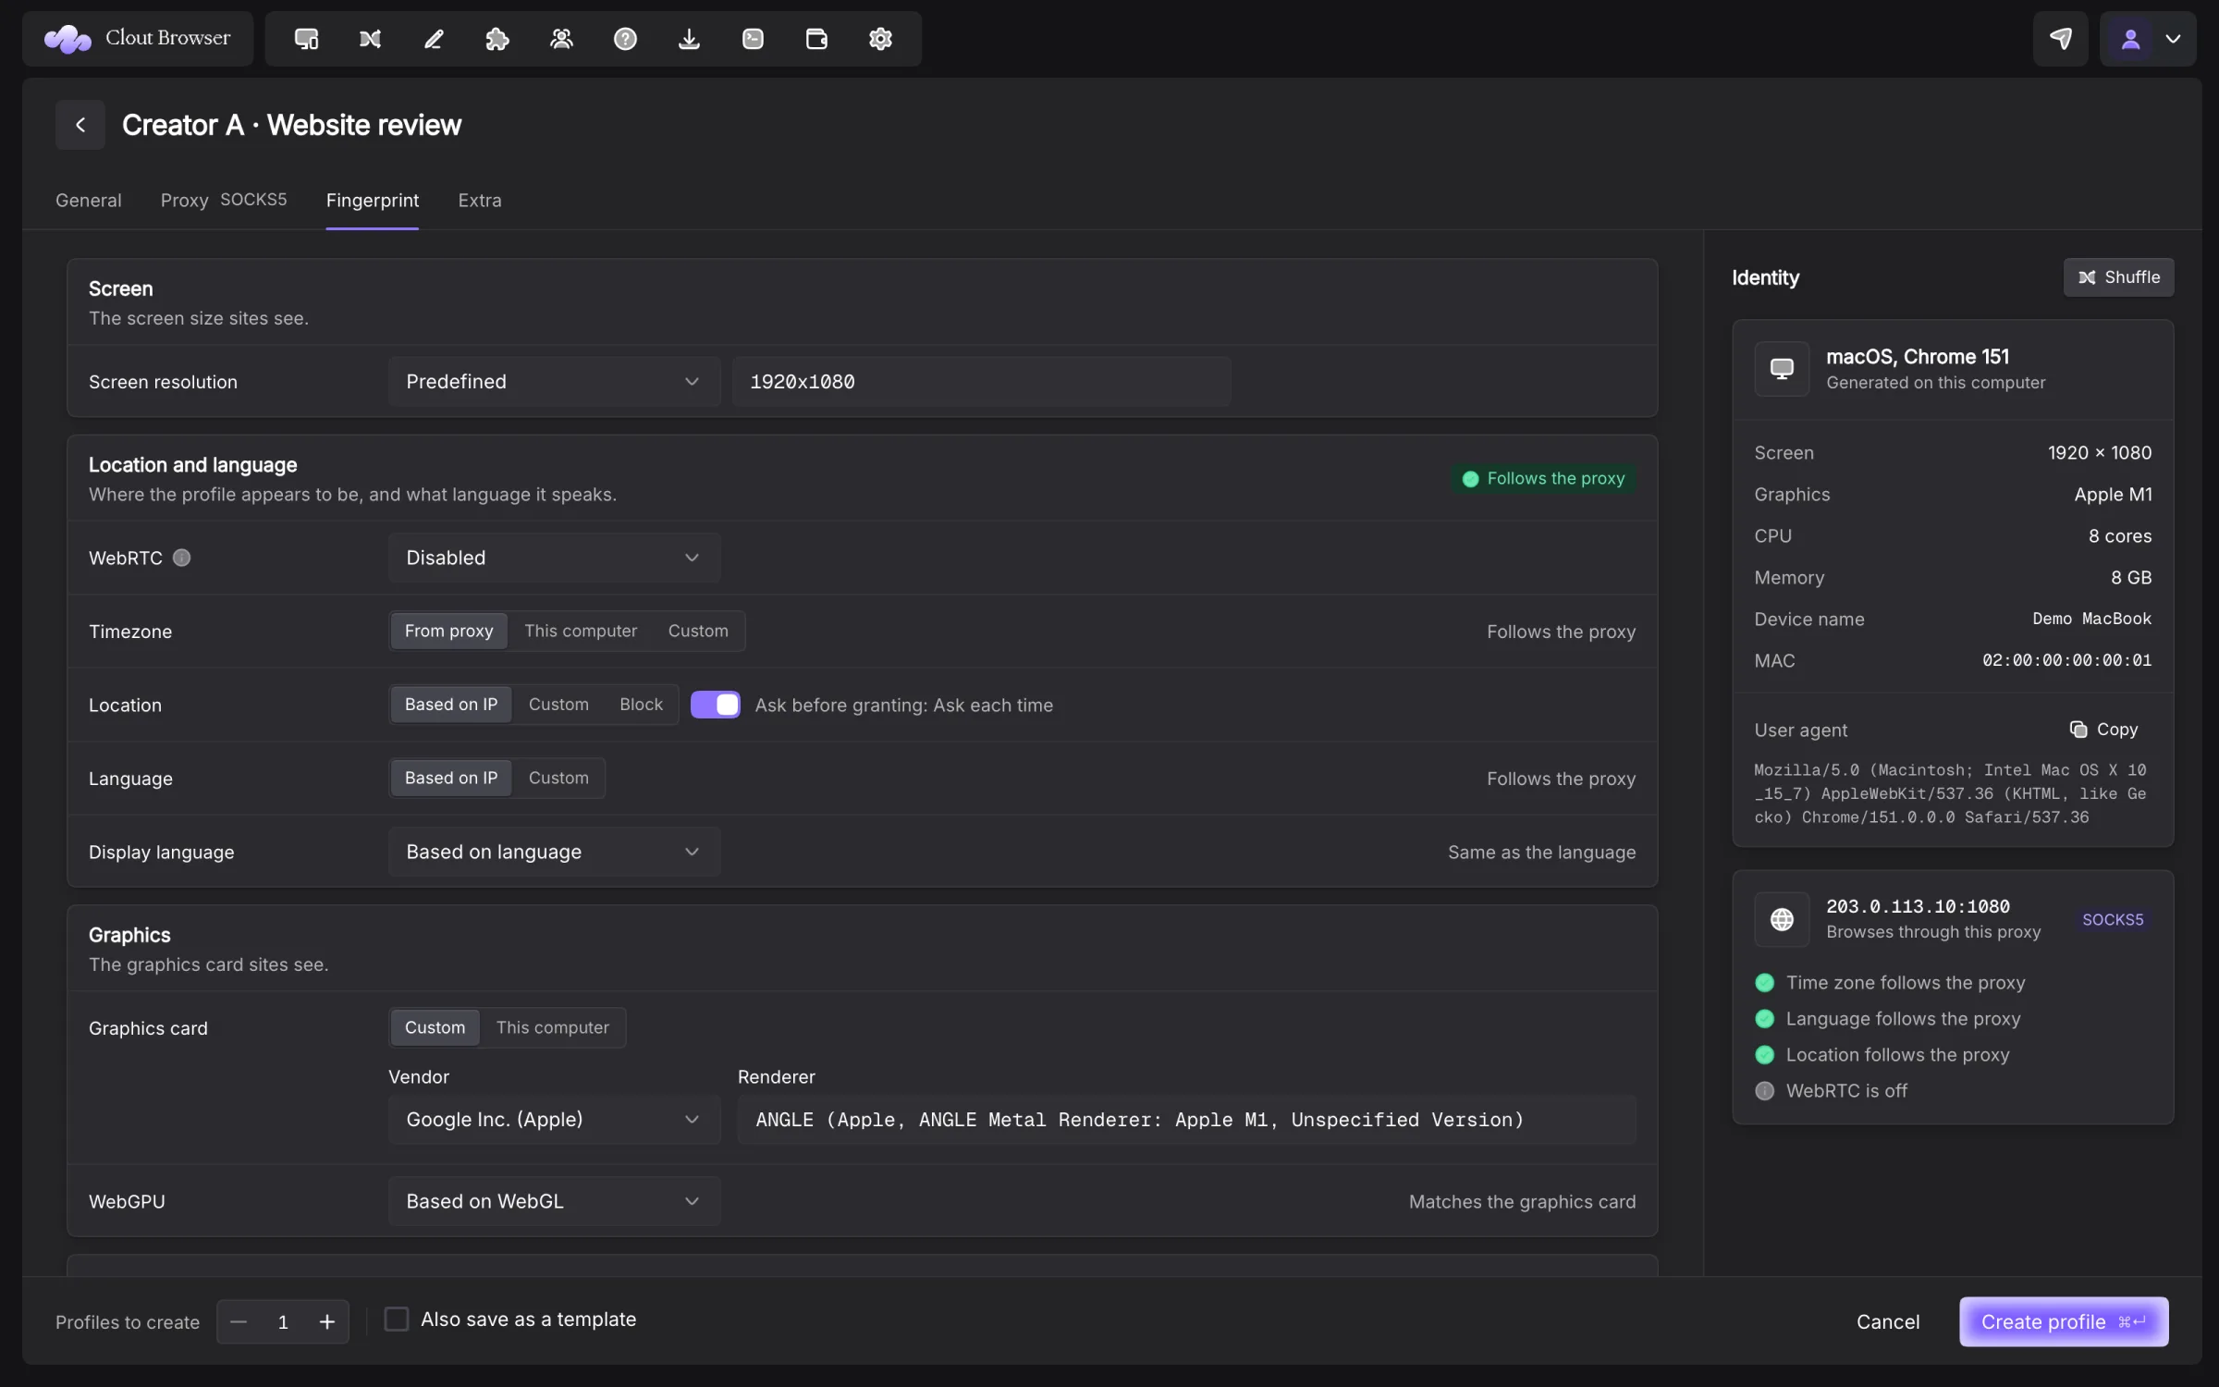2219x1387 pixels.
Task: Switch to the General tab
Action: [88, 201]
